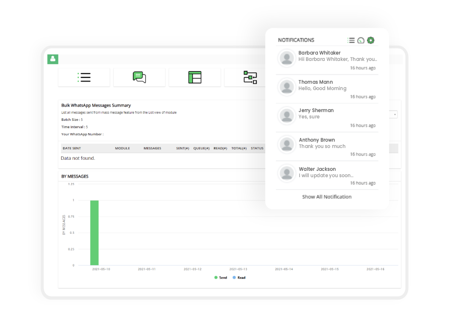The image size is (450, 331).
Task: Click the NOTIFICATIONS panel title
Action: coord(296,40)
